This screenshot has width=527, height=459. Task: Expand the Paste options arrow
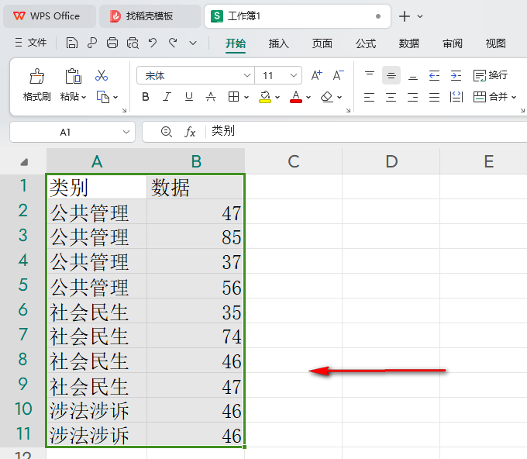pos(84,97)
